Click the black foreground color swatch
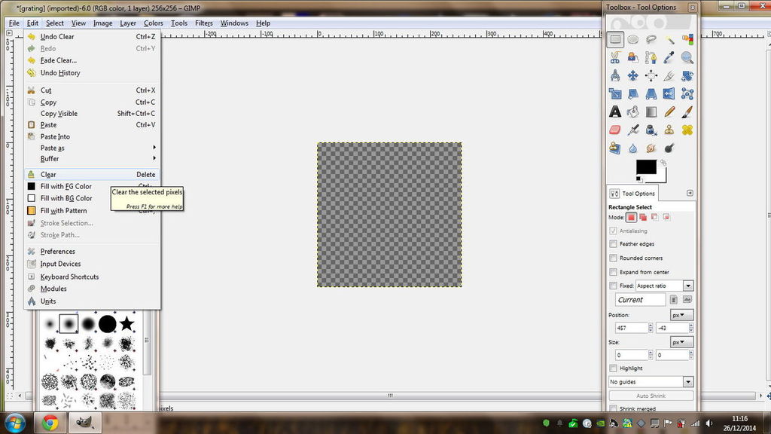 [645, 167]
